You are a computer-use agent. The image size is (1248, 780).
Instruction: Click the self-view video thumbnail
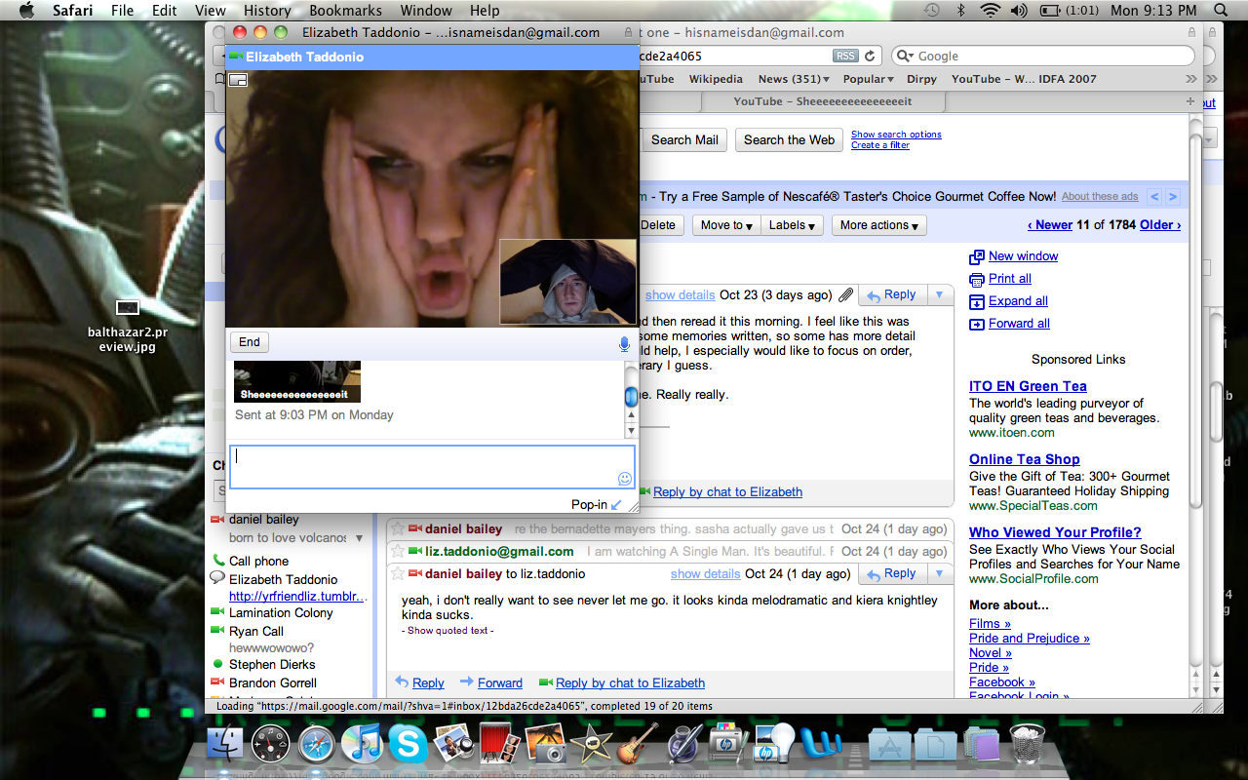tap(568, 282)
